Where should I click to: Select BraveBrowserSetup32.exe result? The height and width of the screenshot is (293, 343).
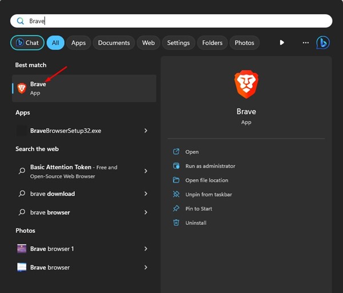pyautogui.click(x=84, y=130)
